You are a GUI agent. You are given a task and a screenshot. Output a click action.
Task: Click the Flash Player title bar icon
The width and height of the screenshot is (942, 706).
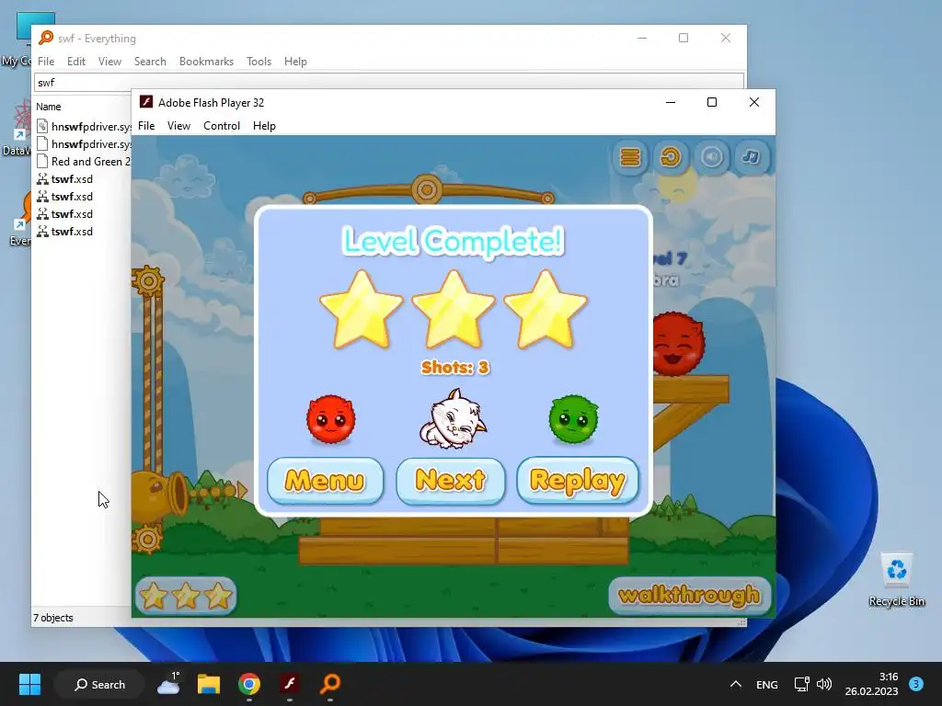(x=146, y=102)
